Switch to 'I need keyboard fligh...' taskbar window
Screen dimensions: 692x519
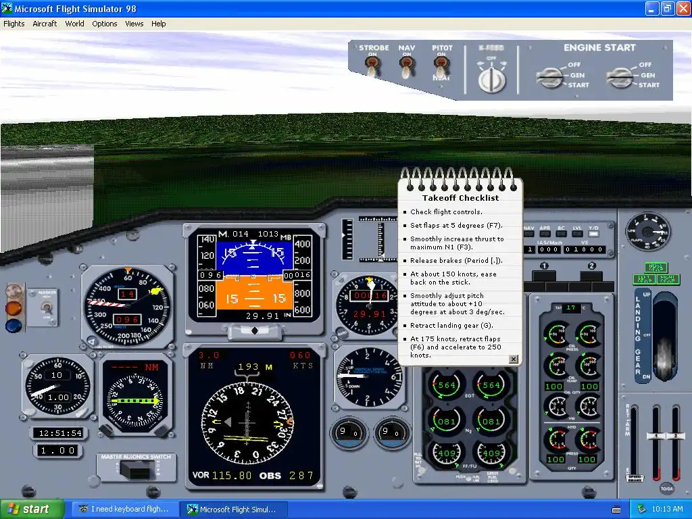click(x=126, y=510)
